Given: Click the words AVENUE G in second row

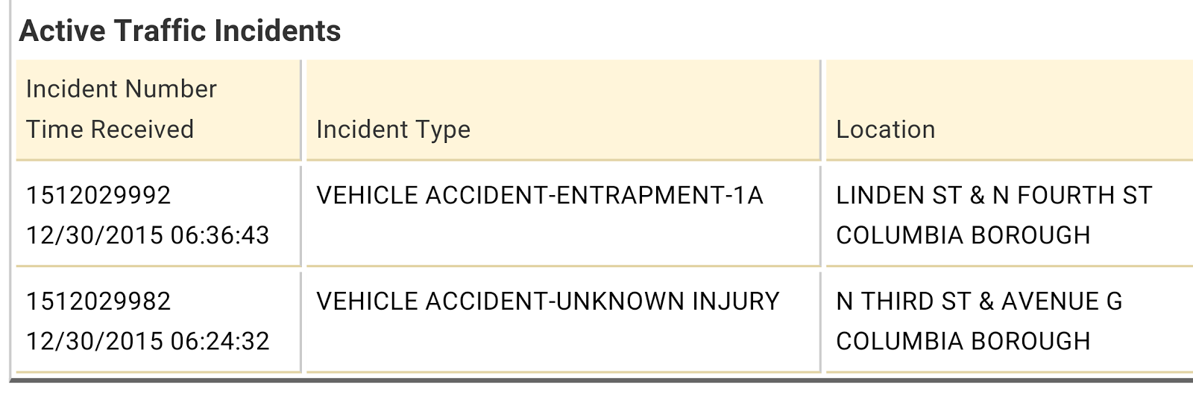Looking at the screenshot, I should pos(1061,302).
